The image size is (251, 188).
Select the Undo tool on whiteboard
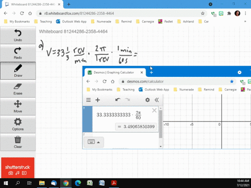[x=18, y=36]
